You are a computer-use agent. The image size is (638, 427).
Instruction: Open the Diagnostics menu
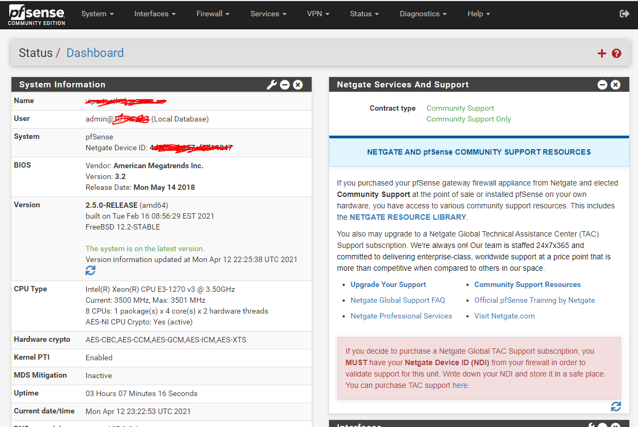click(423, 14)
